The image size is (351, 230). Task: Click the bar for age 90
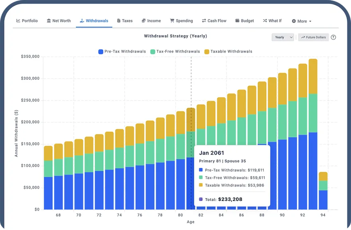point(282,142)
